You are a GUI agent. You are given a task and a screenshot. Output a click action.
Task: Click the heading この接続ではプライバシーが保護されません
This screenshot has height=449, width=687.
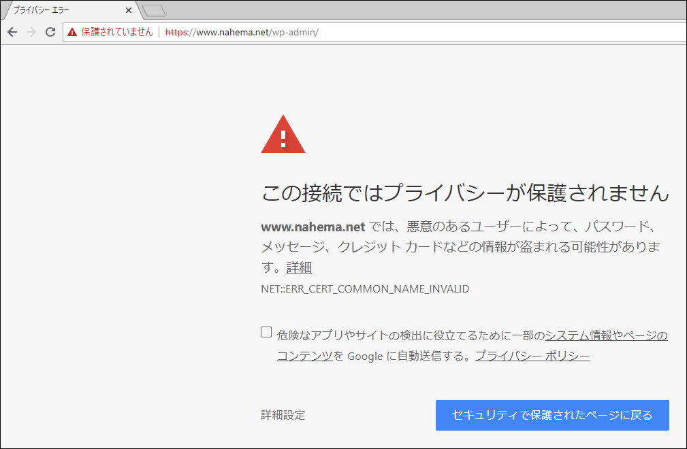(465, 193)
